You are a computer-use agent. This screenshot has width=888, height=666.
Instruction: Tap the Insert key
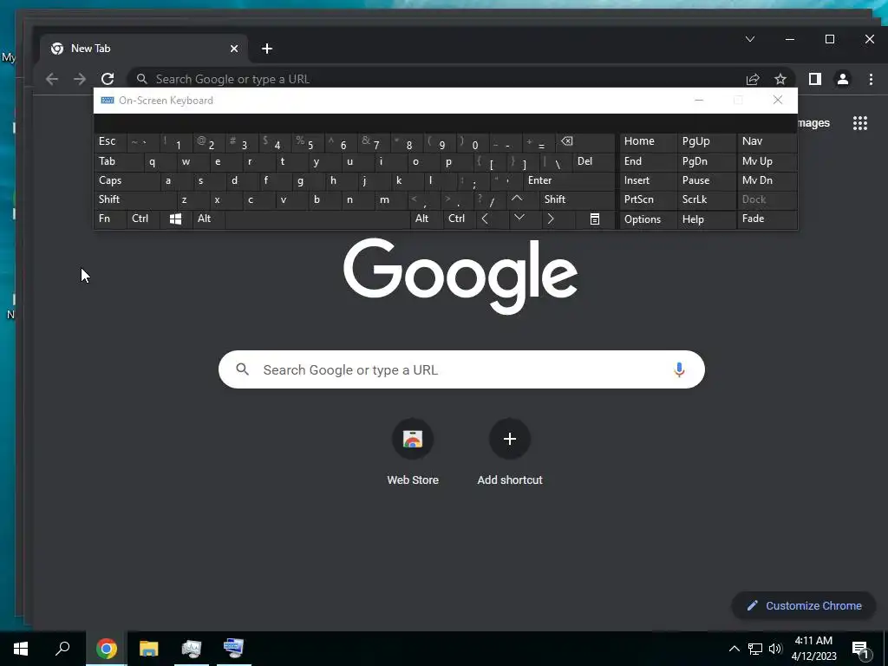tap(648, 180)
